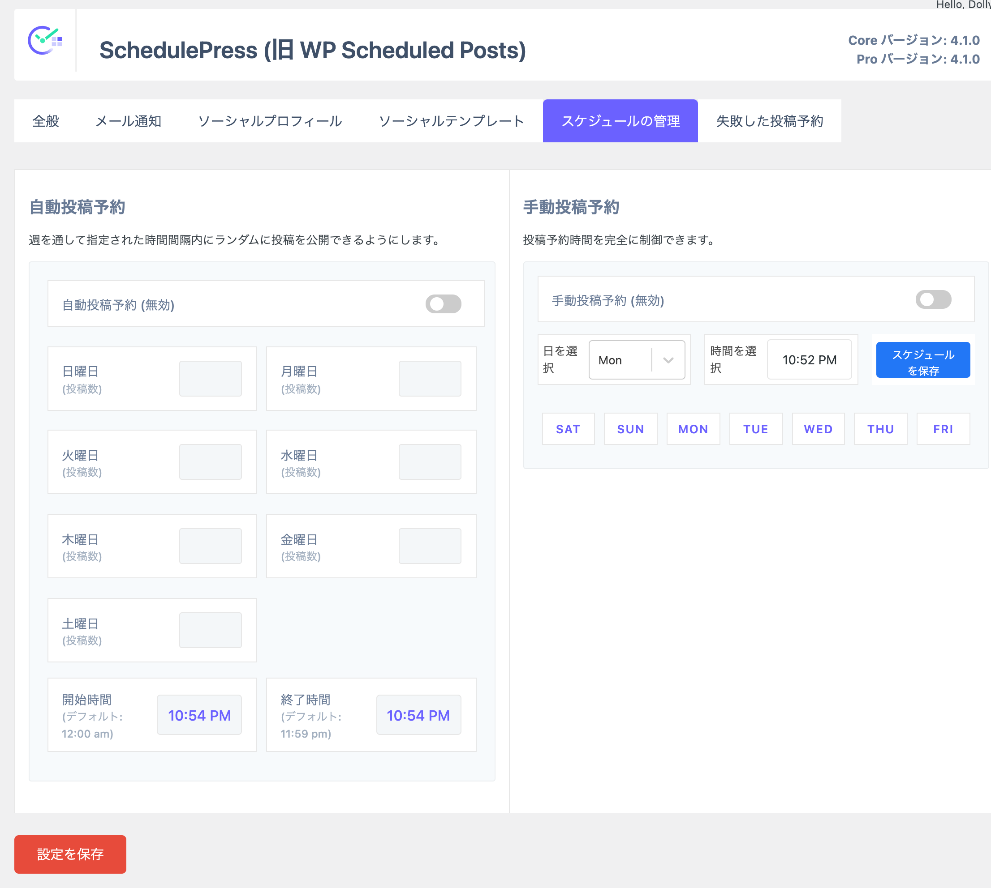The height and width of the screenshot is (888, 991).
Task: Click the 自動投稿予約 section heading
Action: point(77,207)
